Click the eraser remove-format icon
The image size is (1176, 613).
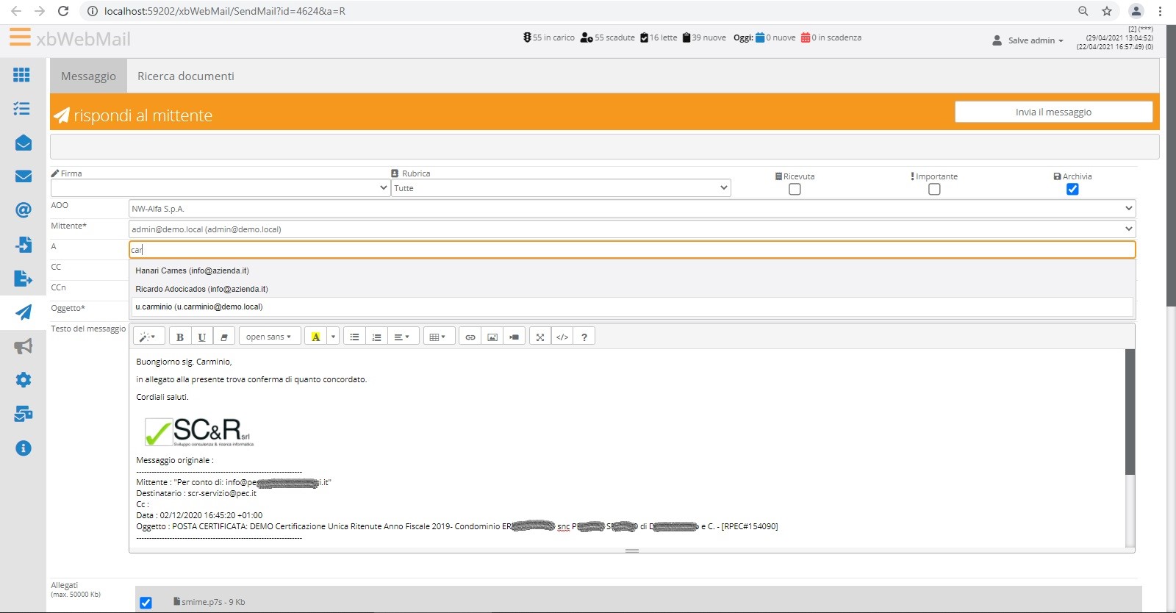[x=223, y=337]
